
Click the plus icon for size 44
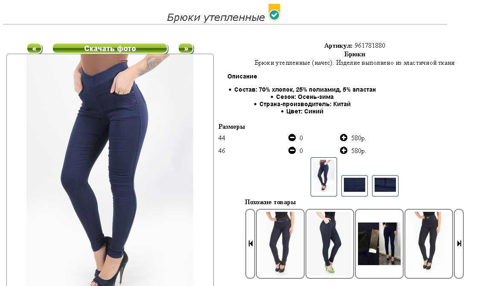(x=343, y=138)
